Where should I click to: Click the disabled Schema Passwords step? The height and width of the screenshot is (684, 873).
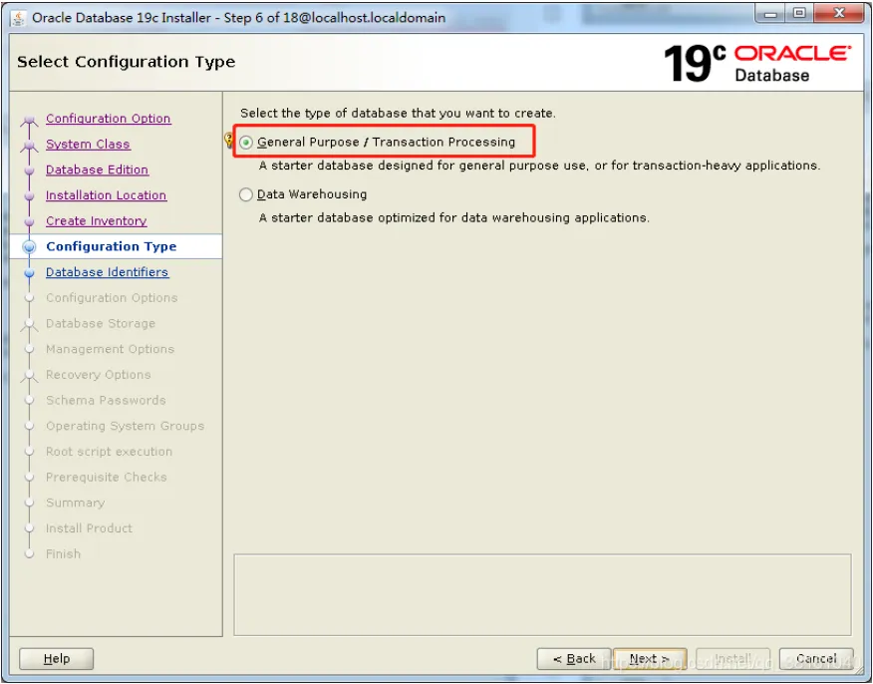pyautogui.click(x=106, y=400)
